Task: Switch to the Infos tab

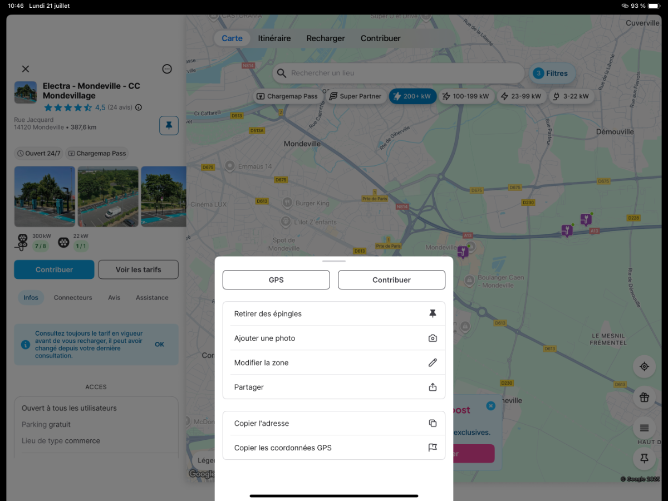Action: [31, 298]
